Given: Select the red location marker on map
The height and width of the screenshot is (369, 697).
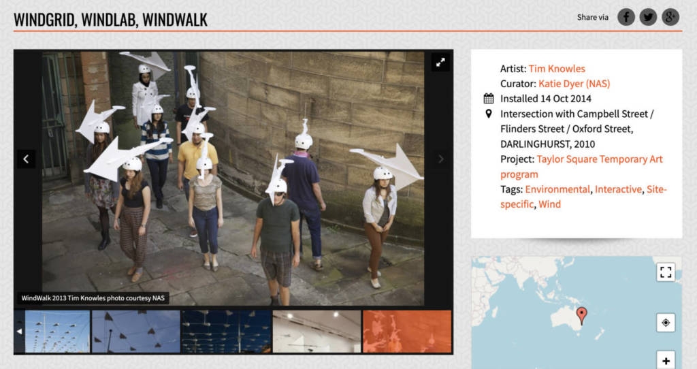Looking at the screenshot, I should (581, 315).
